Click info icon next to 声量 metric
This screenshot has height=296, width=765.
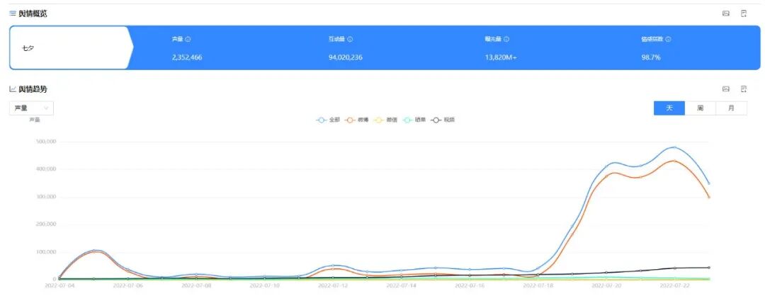pyautogui.click(x=188, y=40)
